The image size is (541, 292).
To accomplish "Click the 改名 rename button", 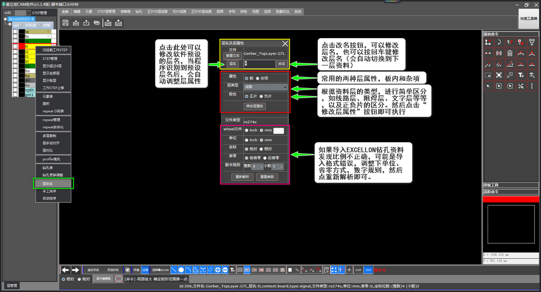I will pos(282,63).
